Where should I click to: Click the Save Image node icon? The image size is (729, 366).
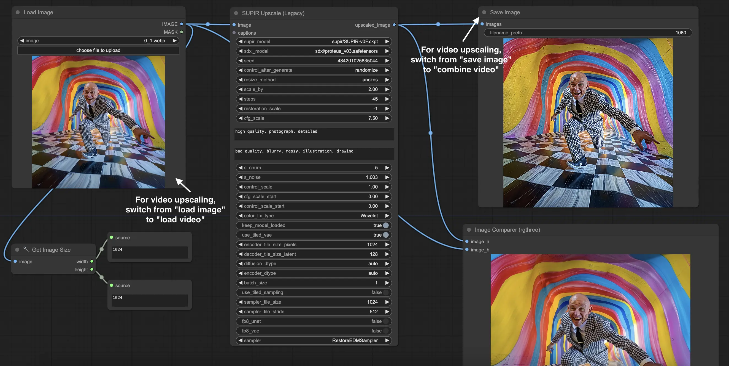click(x=484, y=12)
